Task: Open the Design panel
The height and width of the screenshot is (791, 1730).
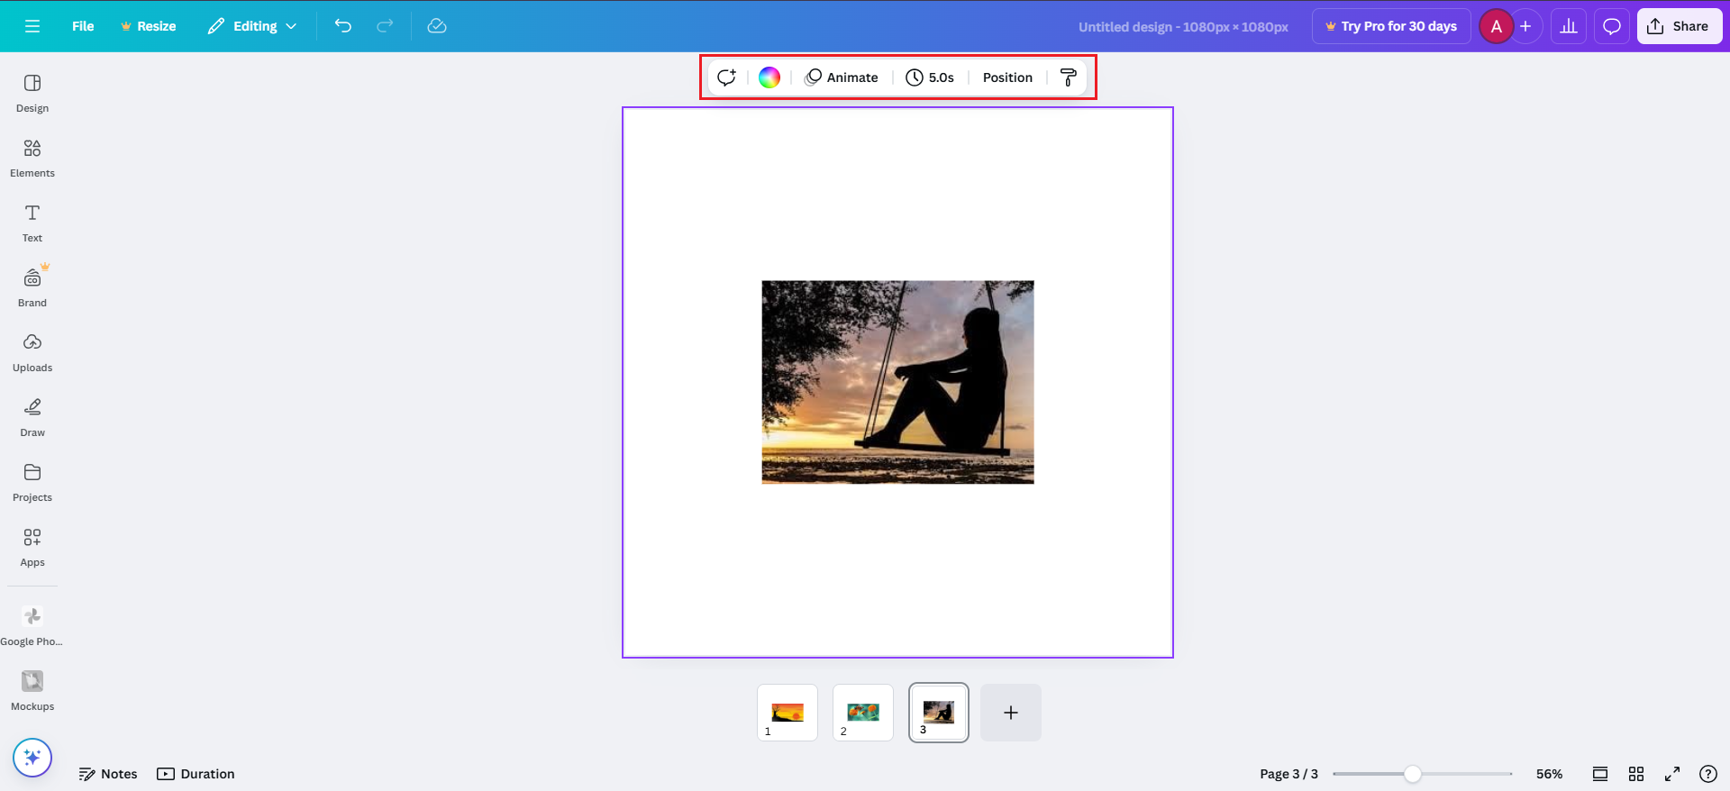Action: tap(32, 93)
